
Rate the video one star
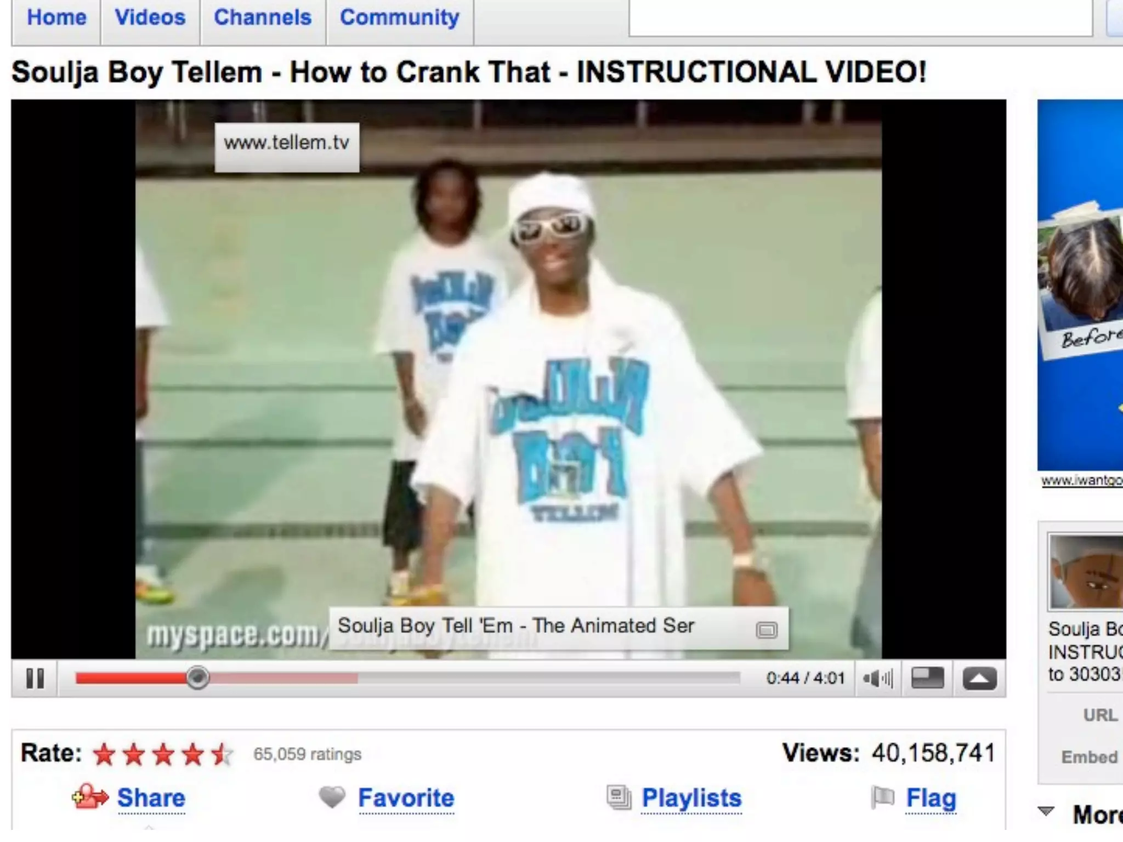(x=104, y=755)
